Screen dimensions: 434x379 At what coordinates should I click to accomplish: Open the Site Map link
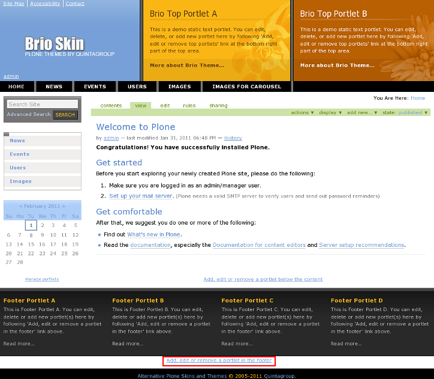click(14, 4)
